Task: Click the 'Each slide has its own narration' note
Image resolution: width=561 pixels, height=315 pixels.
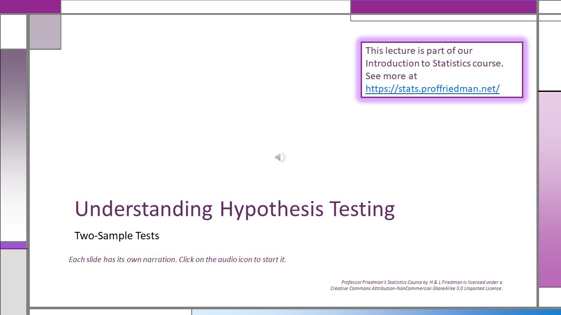Action: [x=178, y=259]
